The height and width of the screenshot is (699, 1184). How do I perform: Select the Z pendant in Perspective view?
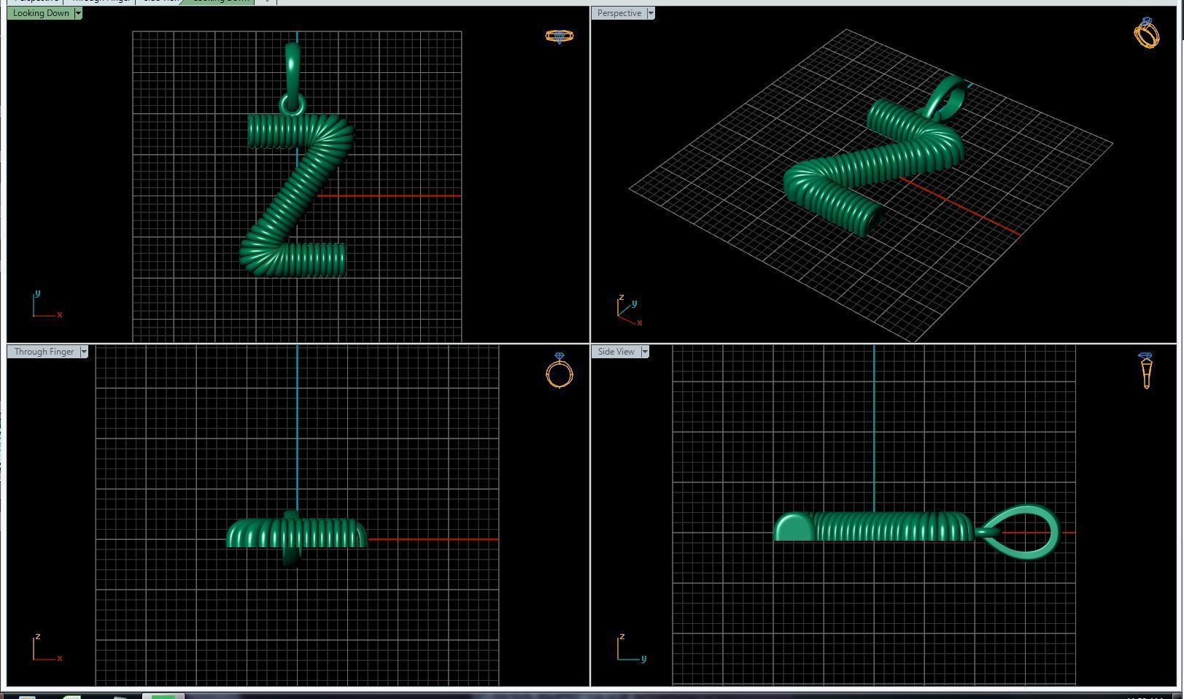coord(874,168)
